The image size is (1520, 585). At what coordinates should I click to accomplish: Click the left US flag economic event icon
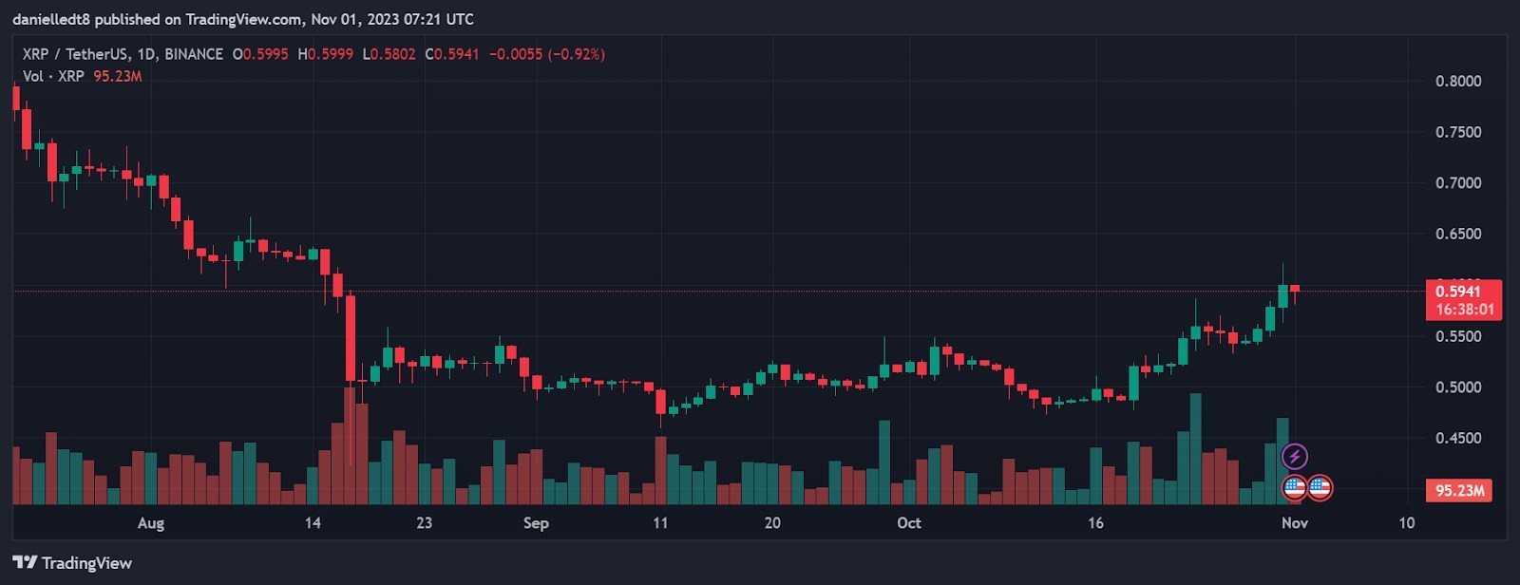click(1294, 488)
